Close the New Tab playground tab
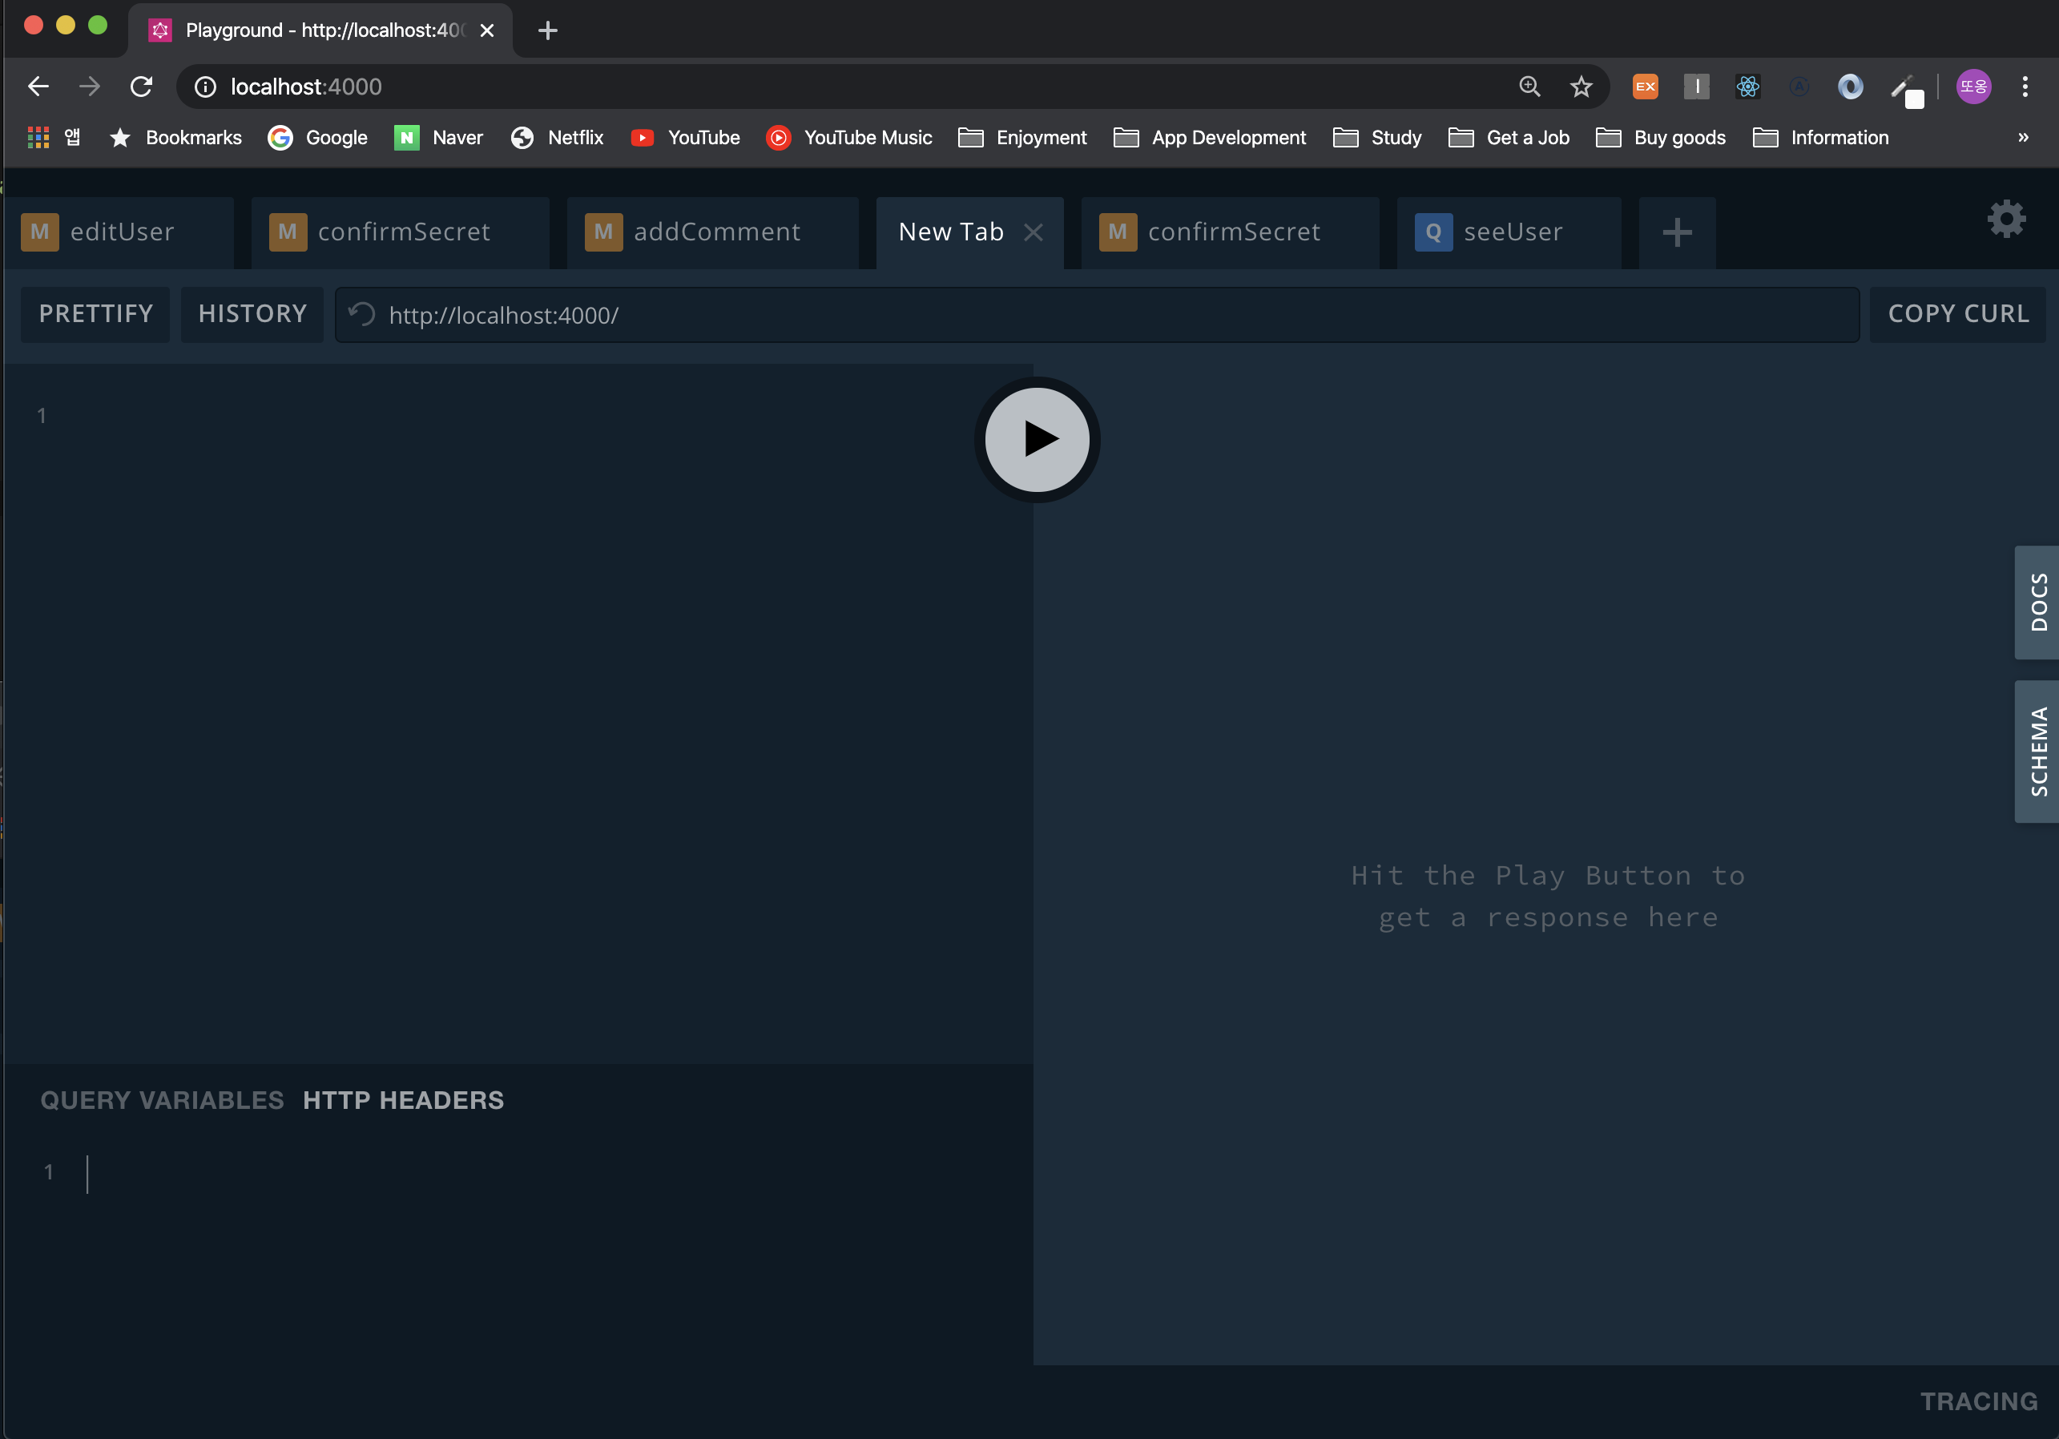Screen dimensions: 2059x1439 [x=1033, y=232]
